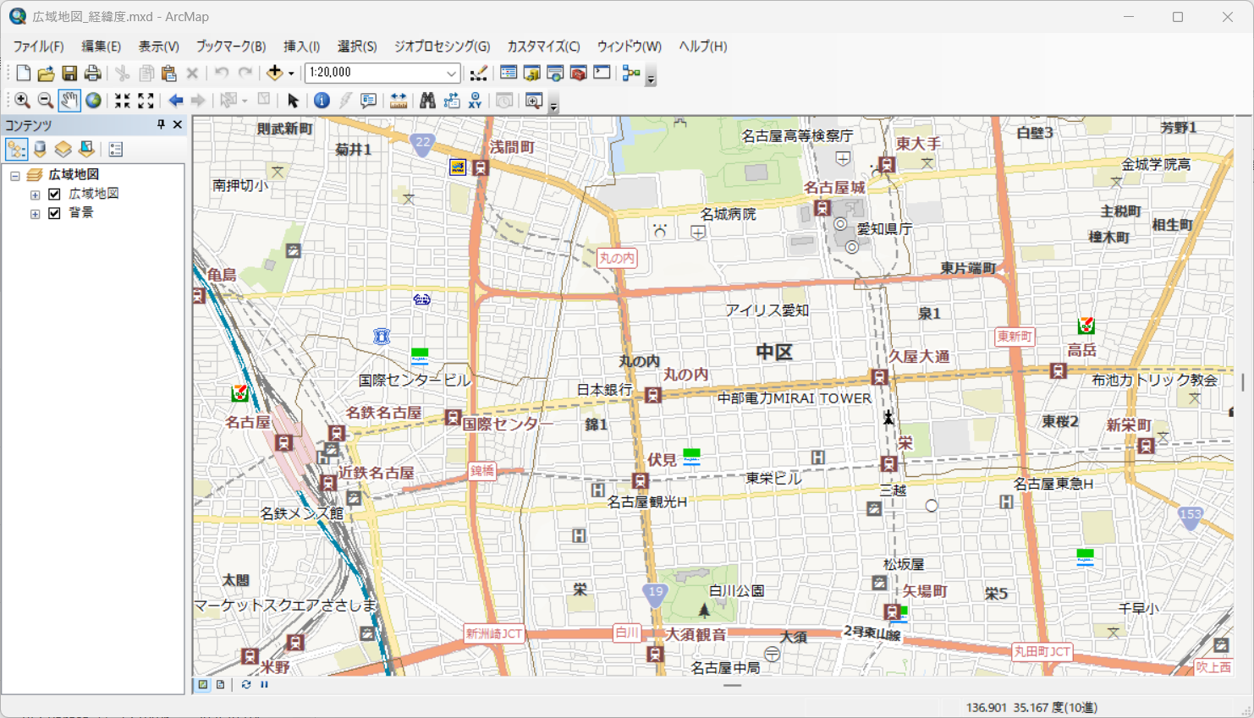1254x718 pixels.
Task: Open the ジオプロセシング(G) menu
Action: pyautogui.click(x=442, y=47)
